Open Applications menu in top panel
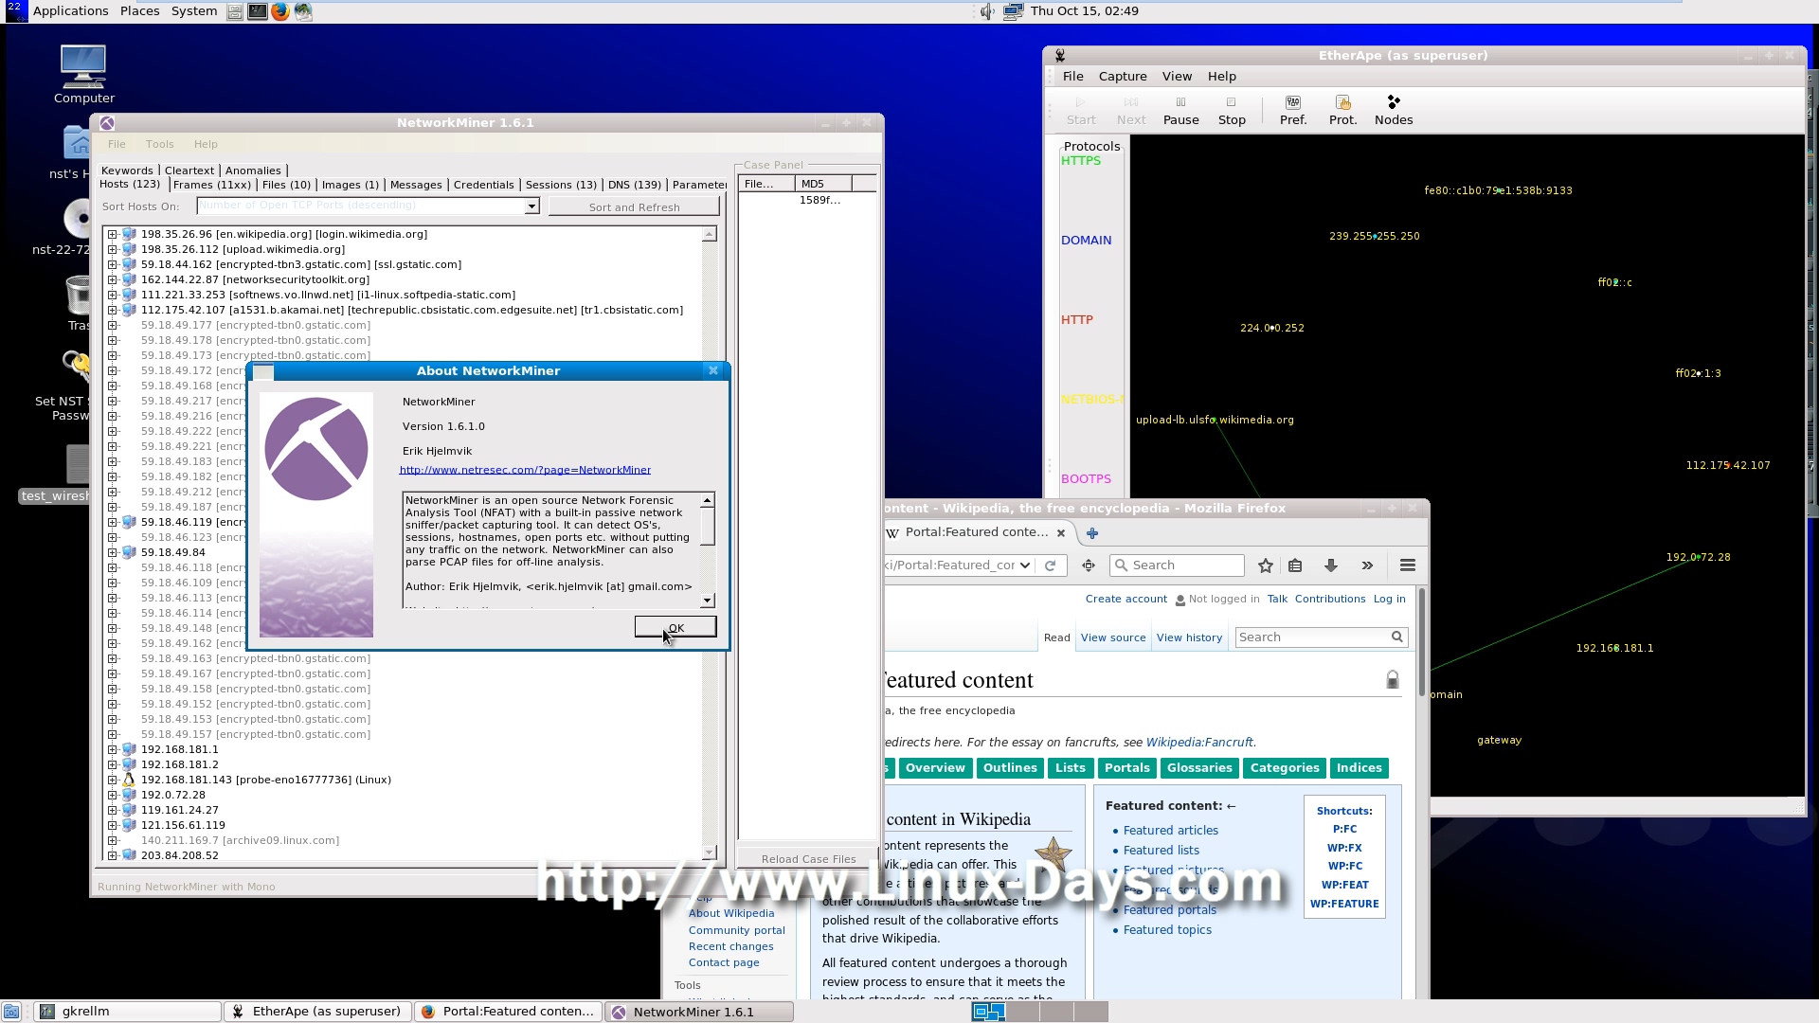Viewport: 1819px width, 1023px height. pyautogui.click(x=70, y=11)
